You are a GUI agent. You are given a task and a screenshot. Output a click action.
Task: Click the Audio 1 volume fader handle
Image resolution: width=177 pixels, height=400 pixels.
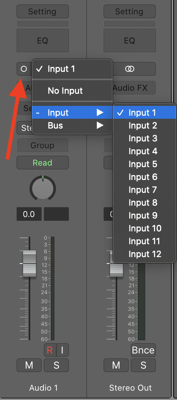(29, 264)
